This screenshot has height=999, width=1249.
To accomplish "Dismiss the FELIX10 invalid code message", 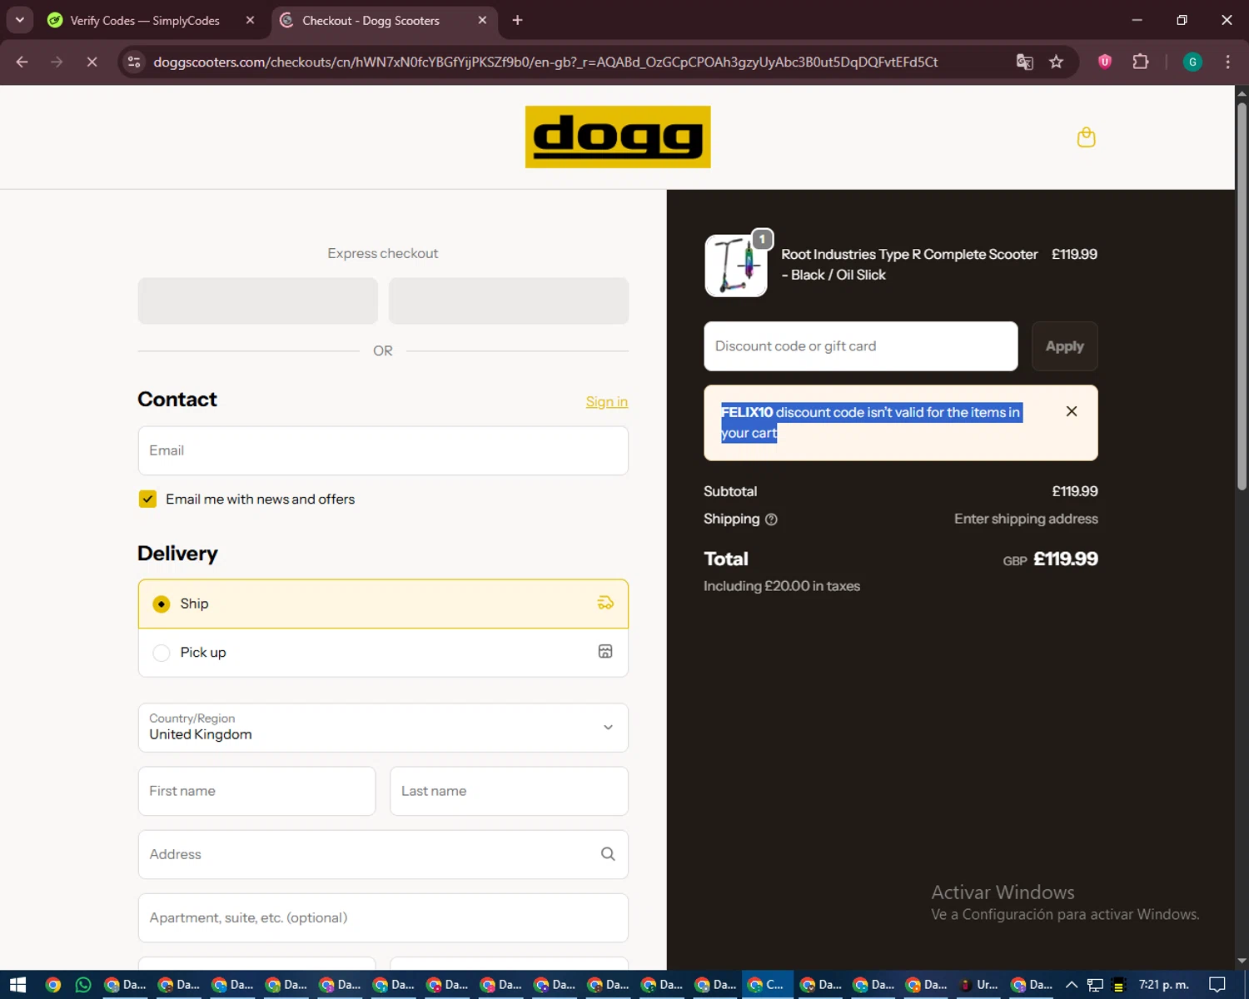I will click(x=1072, y=411).
